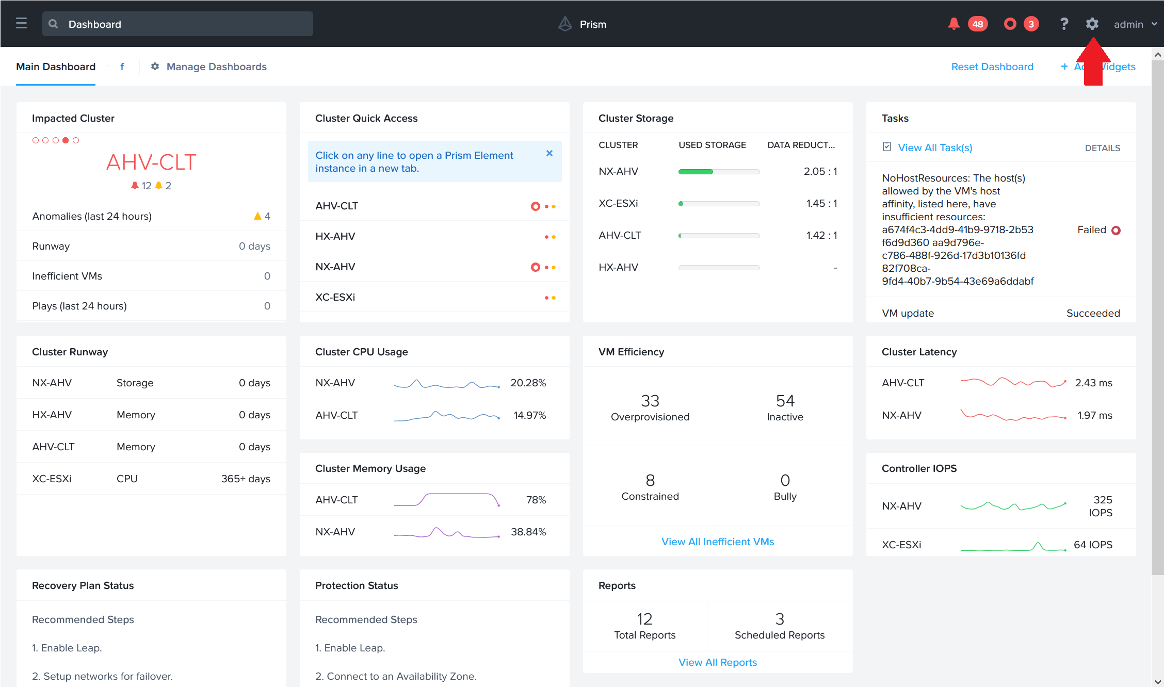The width and height of the screenshot is (1164, 687).
Task: Click the AHV-CLT impacted cluster title
Action: 151,162
